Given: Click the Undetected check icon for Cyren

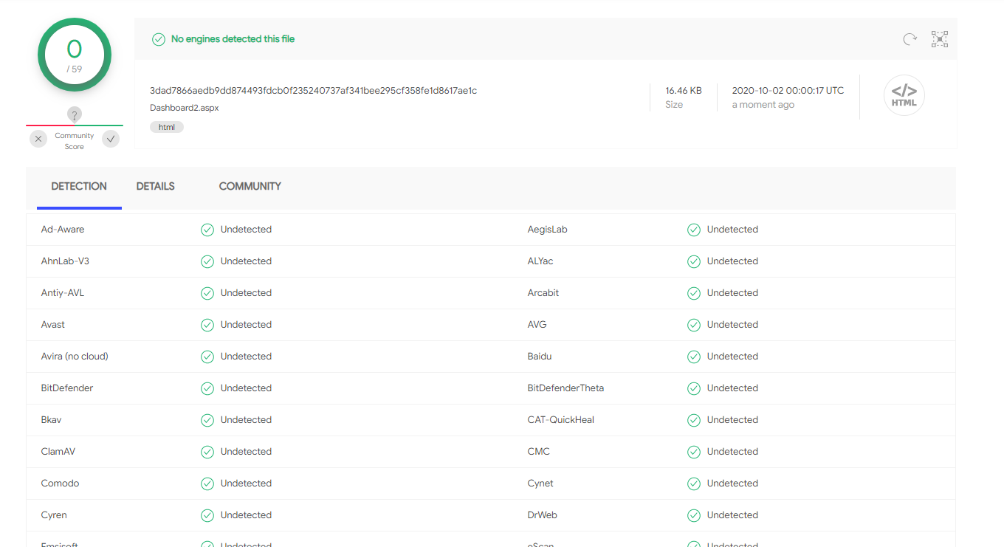Looking at the screenshot, I should pos(207,515).
